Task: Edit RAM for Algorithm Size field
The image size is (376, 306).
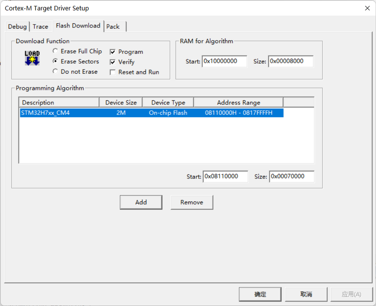Action: tap(291, 61)
